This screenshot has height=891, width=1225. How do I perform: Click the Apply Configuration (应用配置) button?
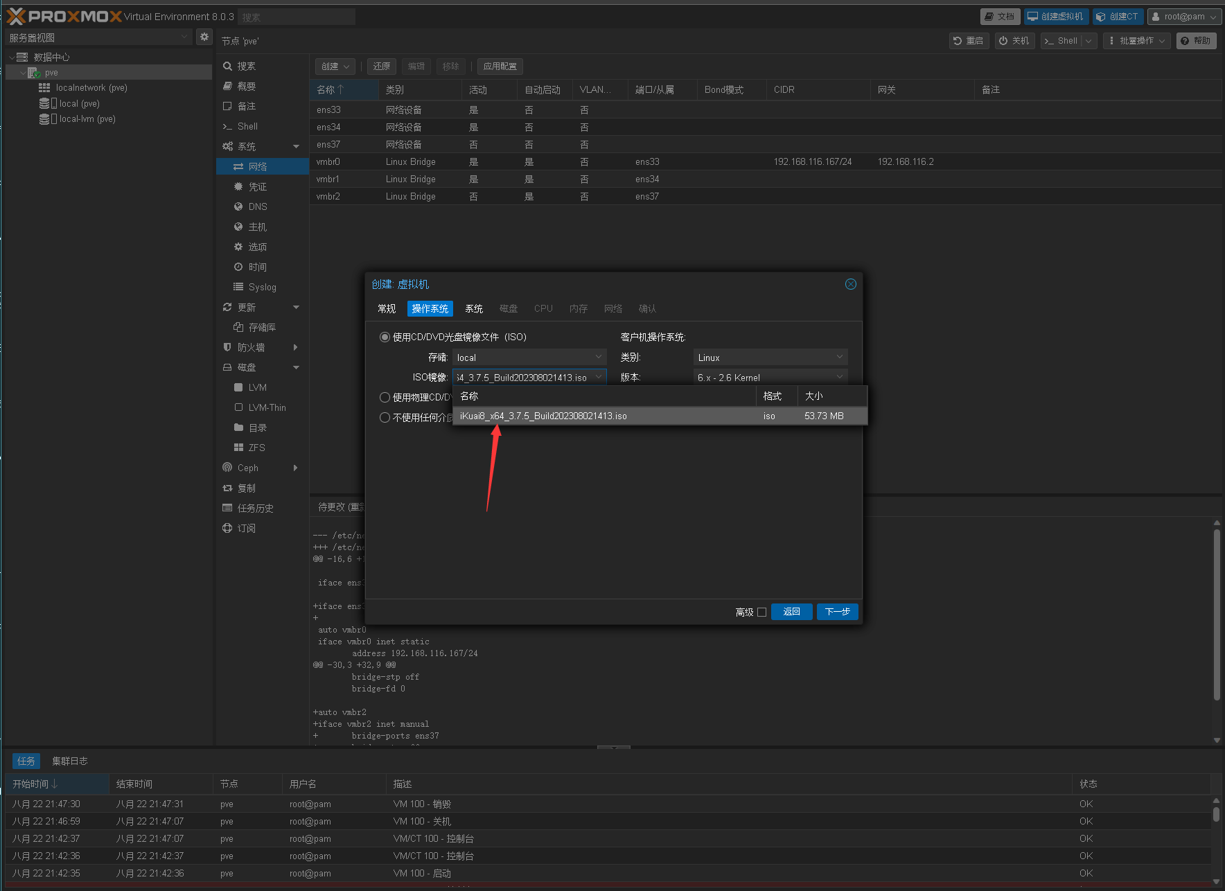pos(500,67)
